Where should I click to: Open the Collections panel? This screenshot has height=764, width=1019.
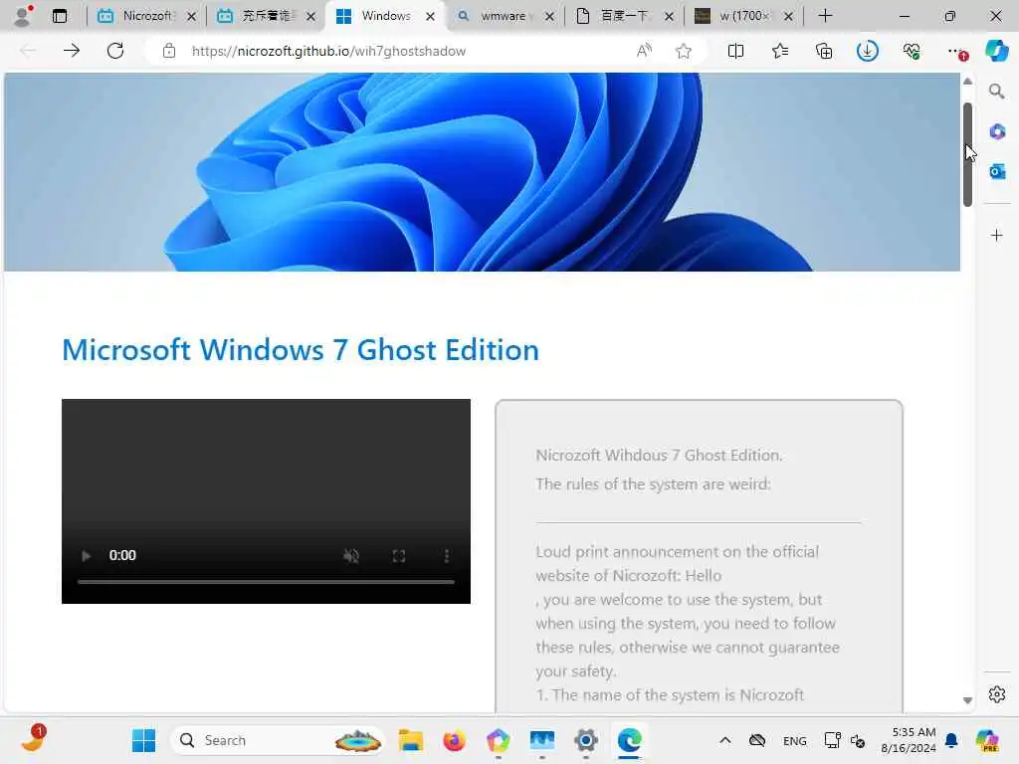pos(824,51)
